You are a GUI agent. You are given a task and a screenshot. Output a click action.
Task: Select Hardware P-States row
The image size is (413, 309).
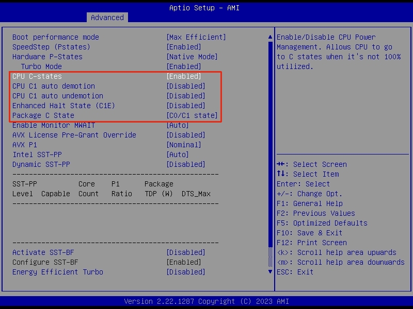47,57
